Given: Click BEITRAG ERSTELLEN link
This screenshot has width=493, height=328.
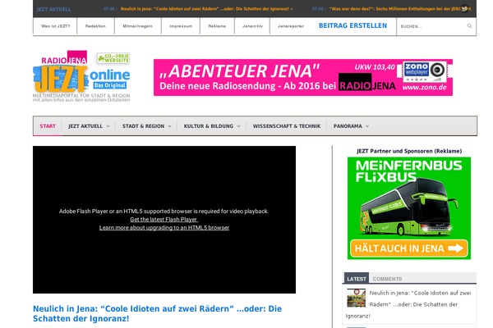Looking at the screenshot, I should (352, 25).
